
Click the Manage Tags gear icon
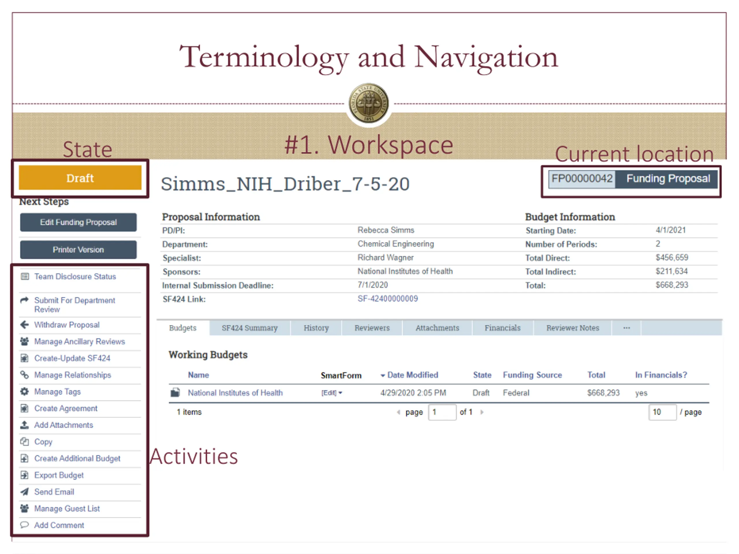(x=24, y=391)
